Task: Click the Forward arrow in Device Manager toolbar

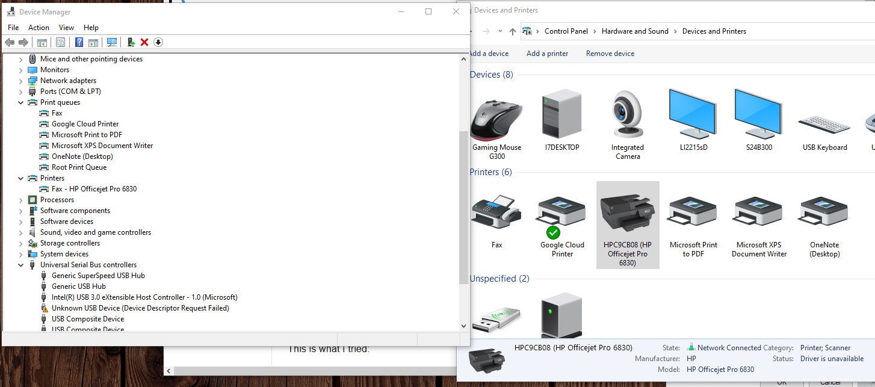Action: (23, 42)
